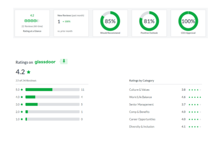Click the 'Senior Management' label

tap(141, 105)
